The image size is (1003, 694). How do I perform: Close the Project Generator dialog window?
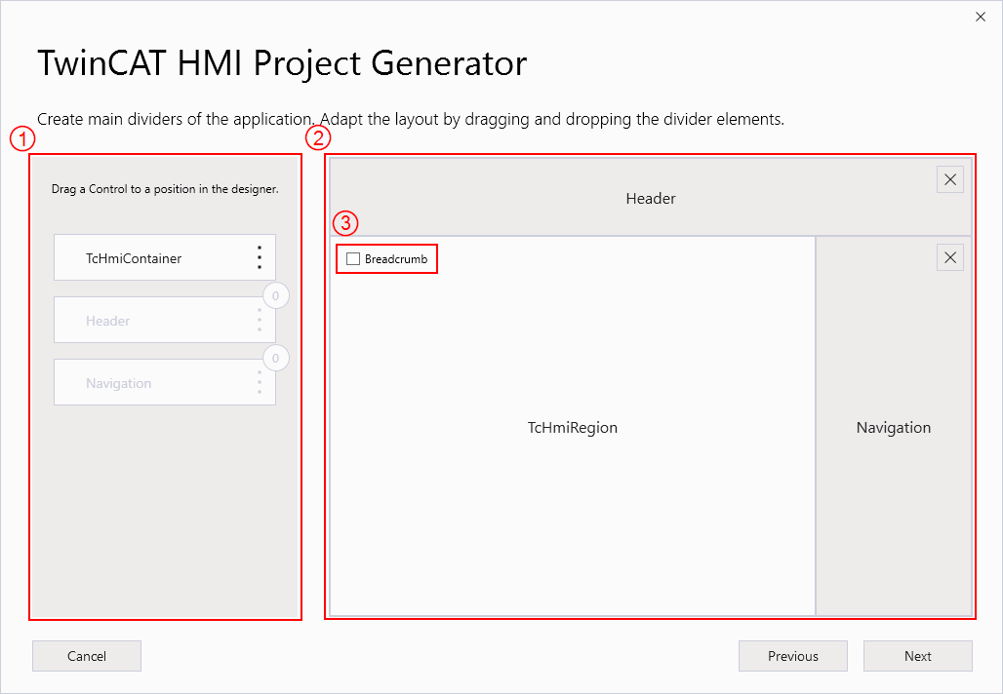click(x=980, y=18)
